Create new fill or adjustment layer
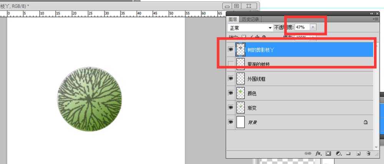 coord(339,154)
